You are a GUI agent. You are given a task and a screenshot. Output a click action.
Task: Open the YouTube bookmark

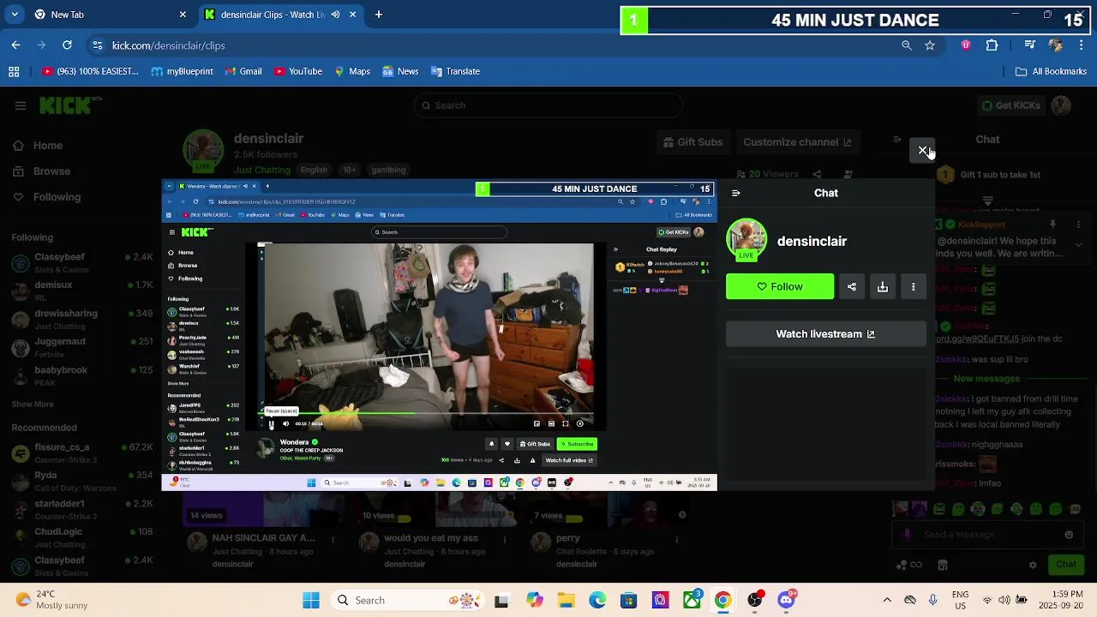click(297, 71)
